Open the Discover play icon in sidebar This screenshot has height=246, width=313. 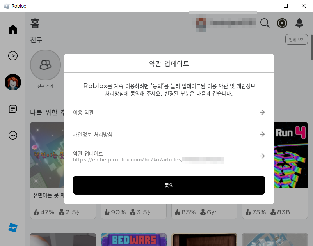pos(13,56)
